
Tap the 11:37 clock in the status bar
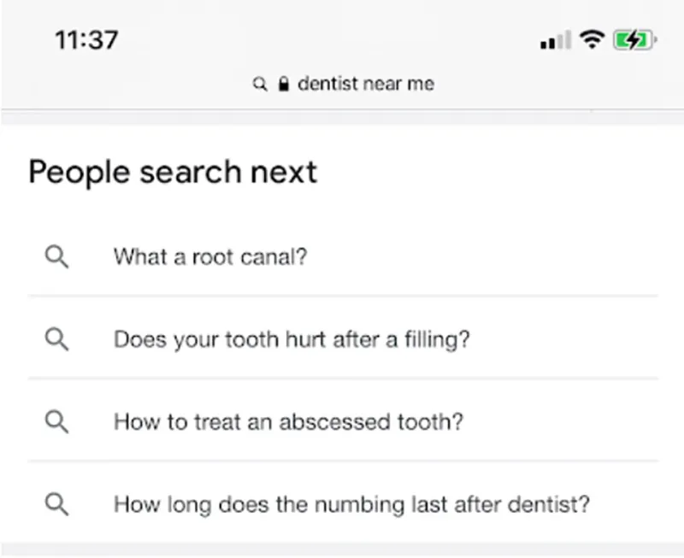86,40
